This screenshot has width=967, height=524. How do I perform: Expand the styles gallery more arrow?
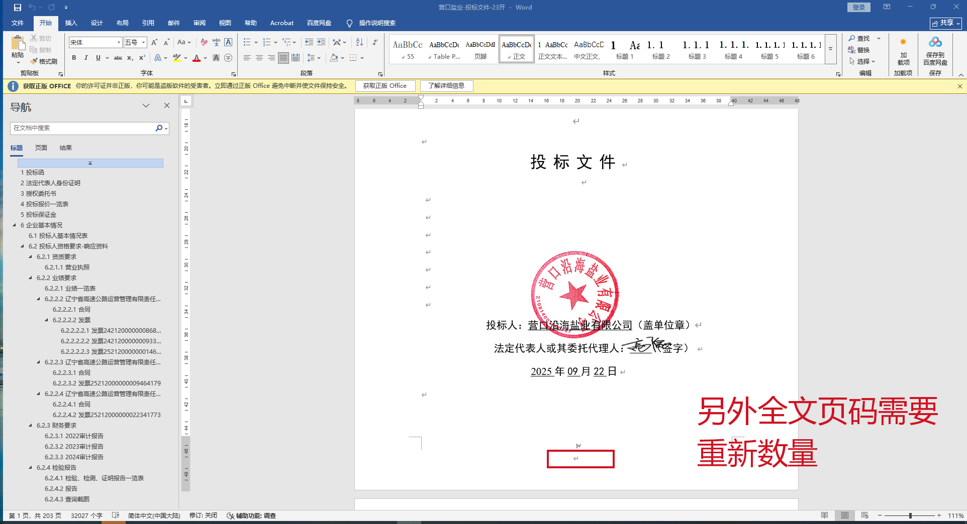[x=831, y=49]
